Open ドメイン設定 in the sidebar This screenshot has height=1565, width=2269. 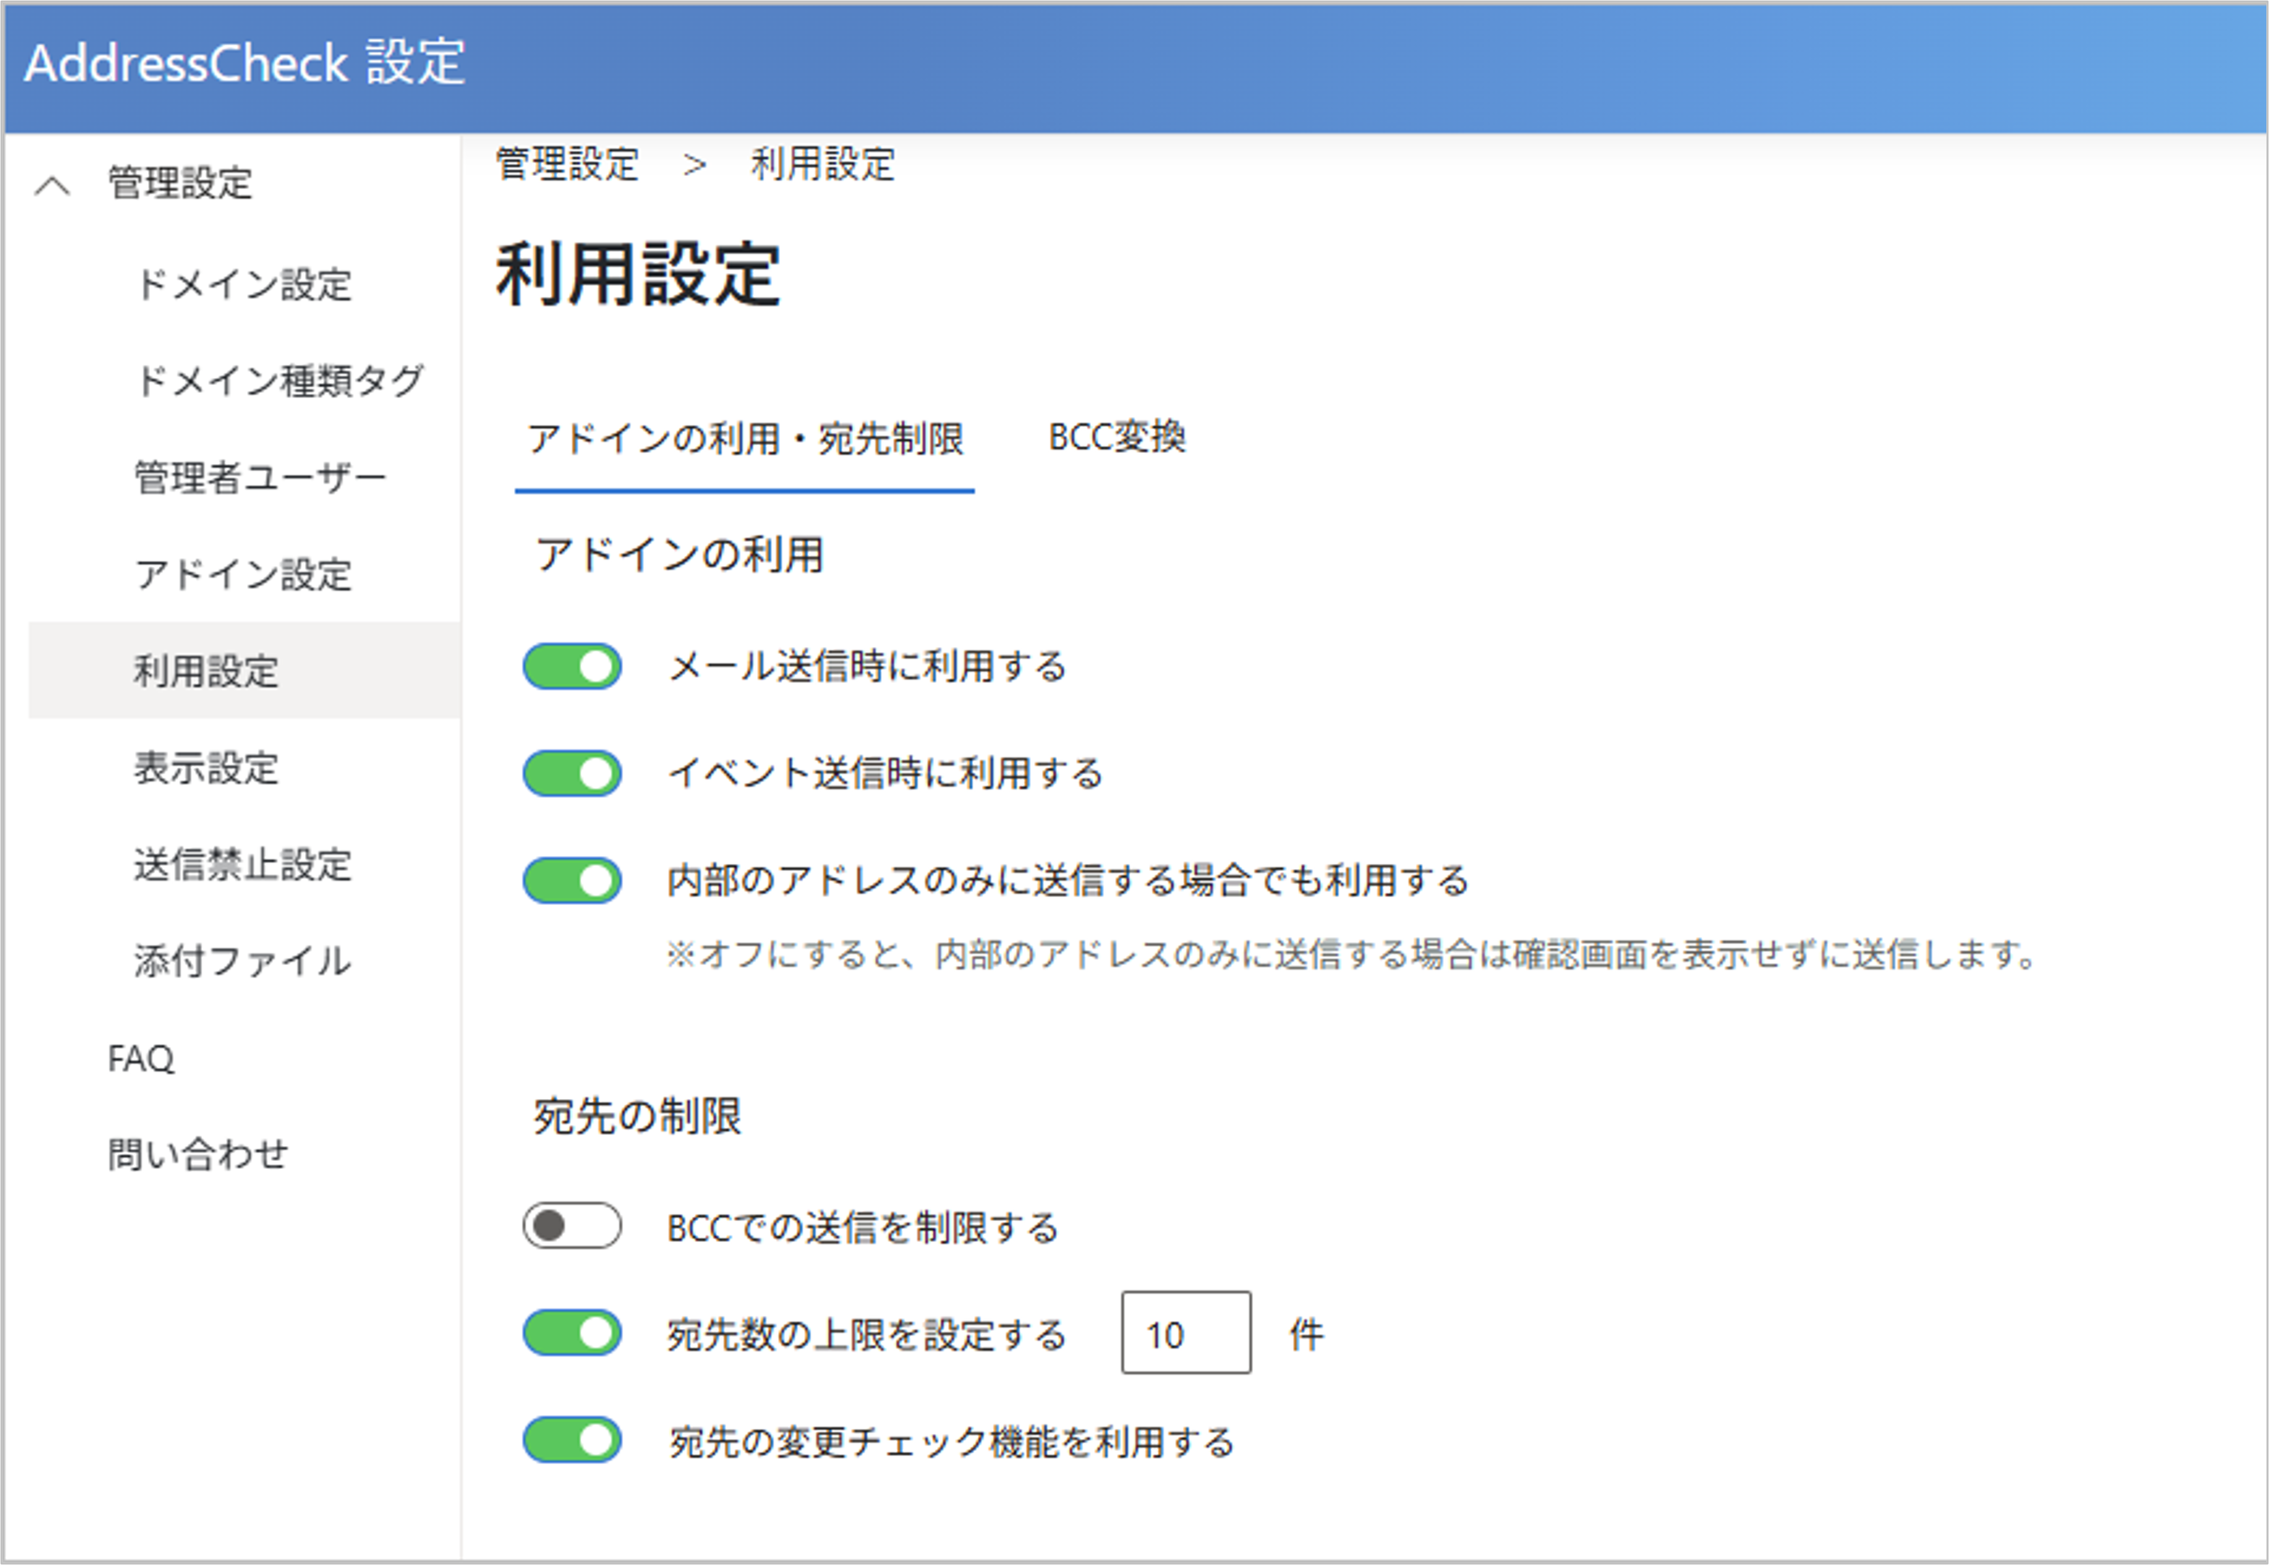point(243,284)
